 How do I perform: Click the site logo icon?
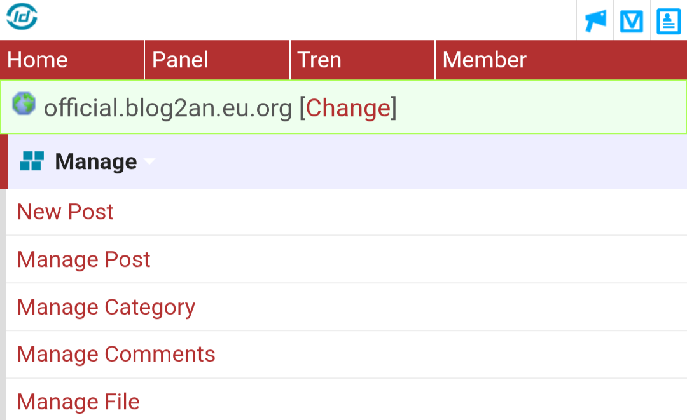[22, 17]
